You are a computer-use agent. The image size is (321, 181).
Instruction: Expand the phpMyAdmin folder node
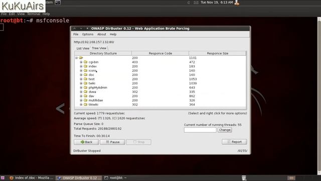tap(81, 87)
